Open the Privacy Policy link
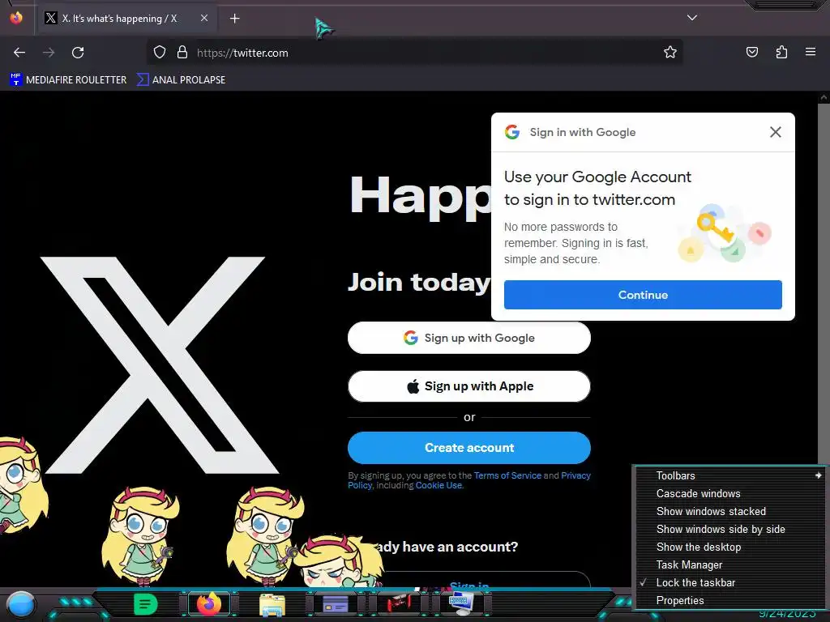830x622 pixels. (575, 475)
